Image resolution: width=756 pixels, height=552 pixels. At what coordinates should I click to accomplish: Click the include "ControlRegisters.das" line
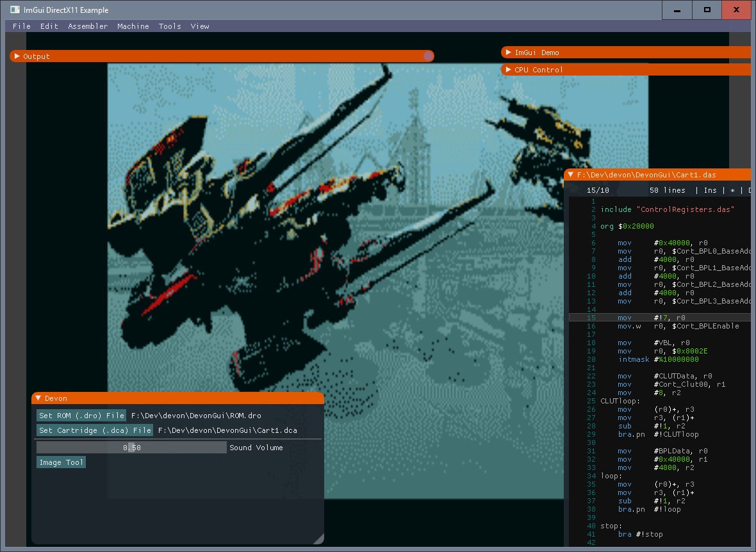(x=668, y=209)
